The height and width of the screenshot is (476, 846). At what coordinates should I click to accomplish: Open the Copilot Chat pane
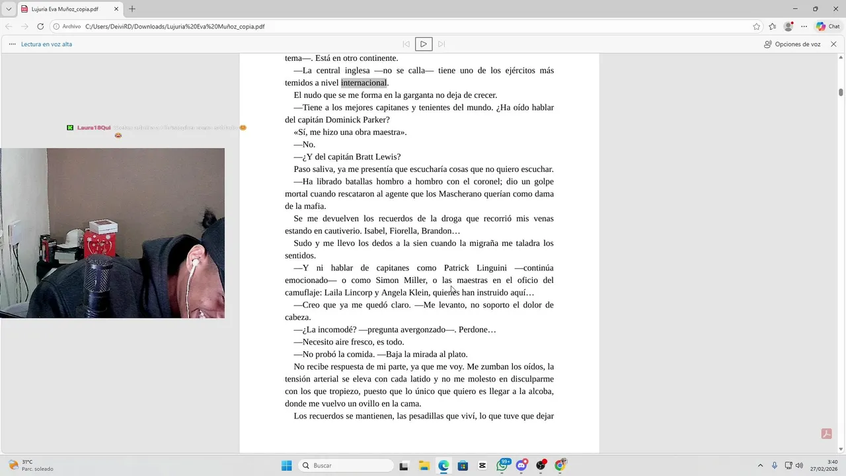pyautogui.click(x=828, y=26)
